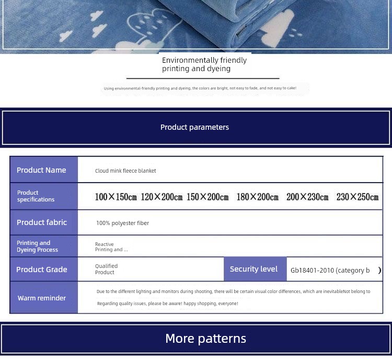
Task: Click the truncated Reactive Printing and... value
Action: (x=111, y=247)
